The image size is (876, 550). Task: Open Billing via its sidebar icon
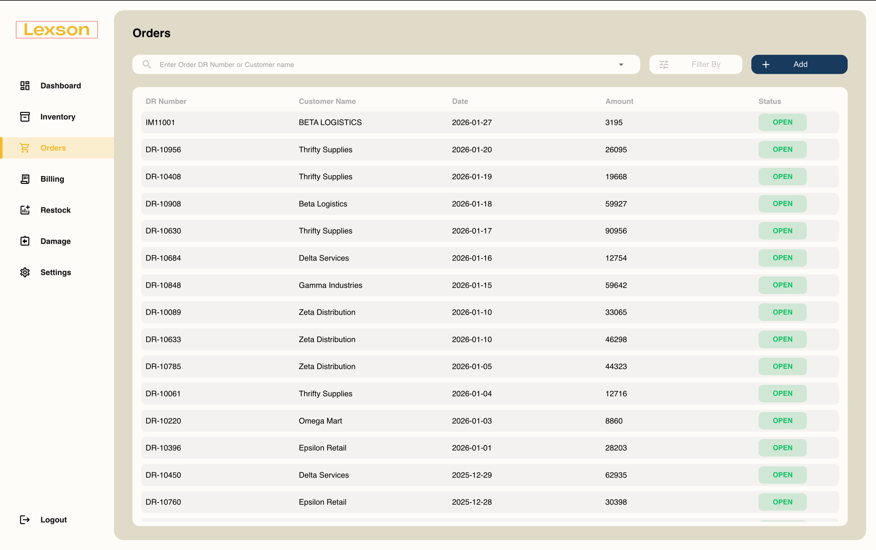coord(25,179)
